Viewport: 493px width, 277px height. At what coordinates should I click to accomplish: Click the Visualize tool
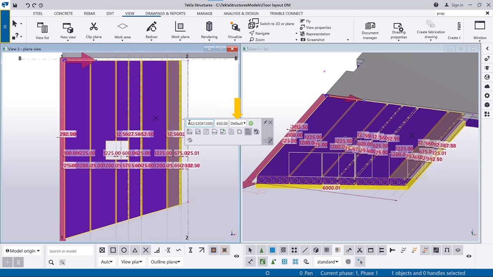235,30
